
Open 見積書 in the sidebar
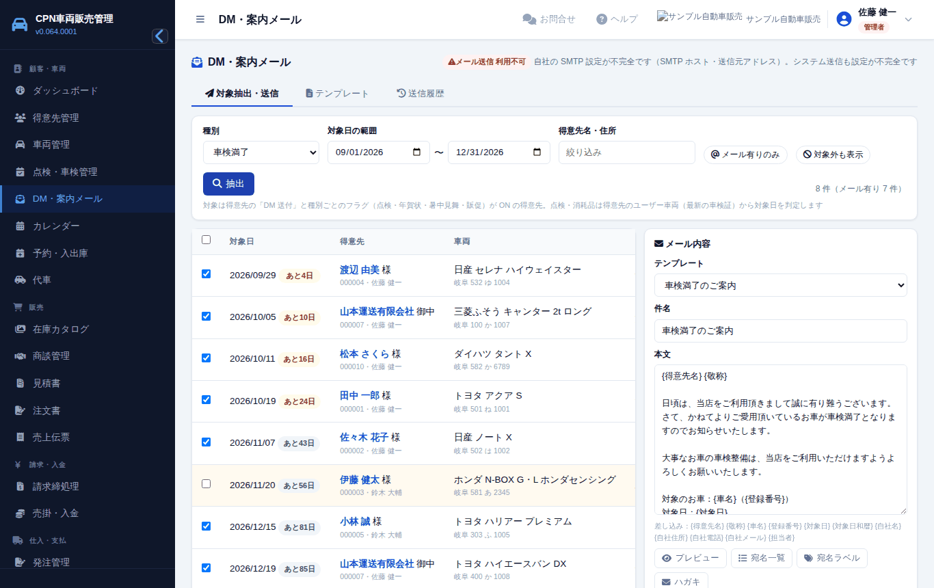click(x=88, y=383)
